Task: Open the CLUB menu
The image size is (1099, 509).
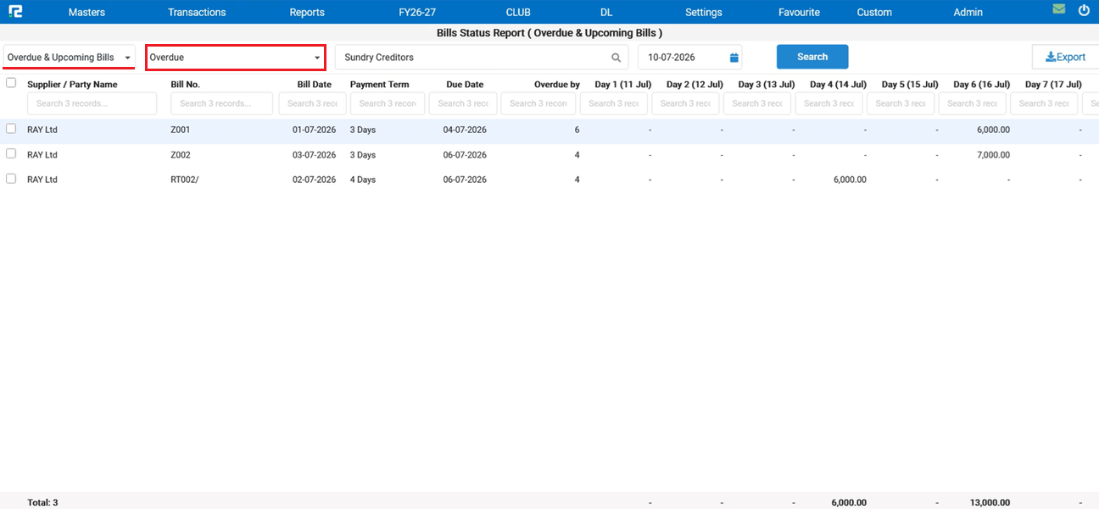Action: click(x=518, y=12)
